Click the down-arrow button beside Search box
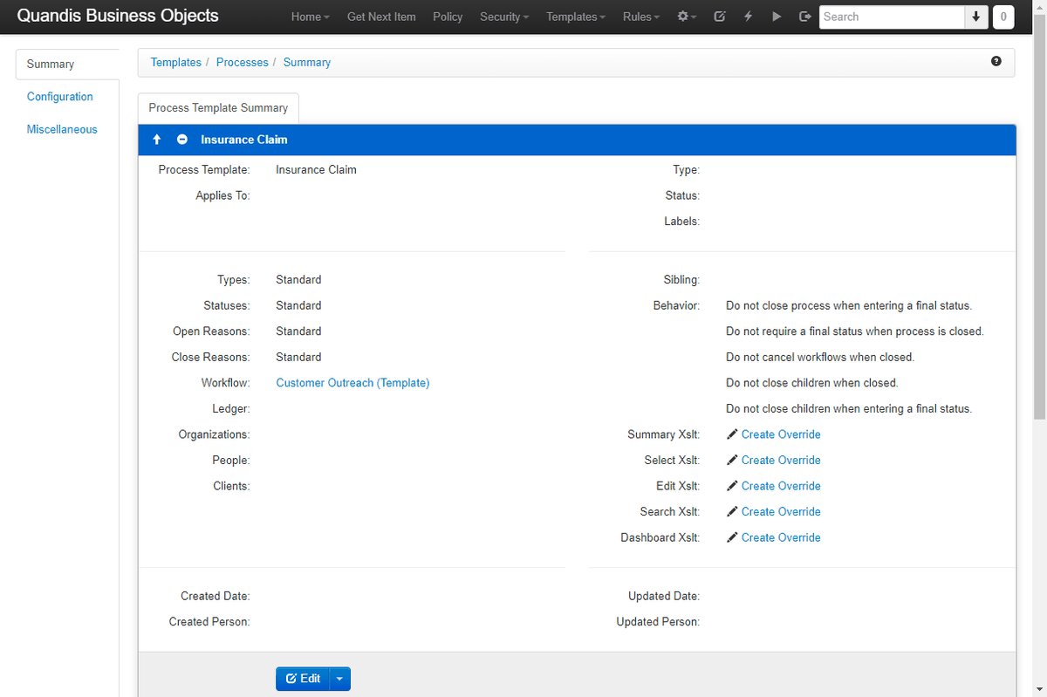The width and height of the screenshot is (1047, 697). 976,17
